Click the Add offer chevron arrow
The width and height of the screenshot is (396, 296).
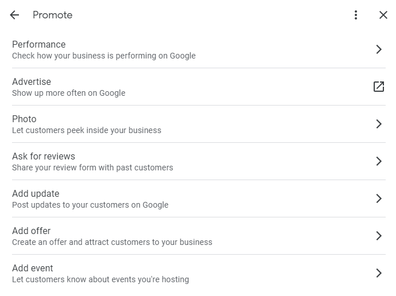coord(378,236)
